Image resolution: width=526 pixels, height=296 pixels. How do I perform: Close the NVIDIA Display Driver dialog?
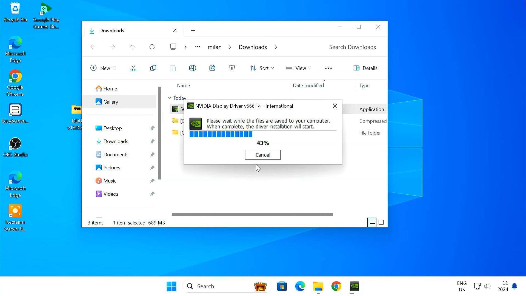coord(335,106)
